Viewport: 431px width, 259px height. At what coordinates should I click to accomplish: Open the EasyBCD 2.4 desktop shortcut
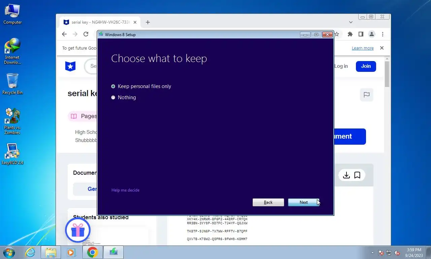click(12, 154)
